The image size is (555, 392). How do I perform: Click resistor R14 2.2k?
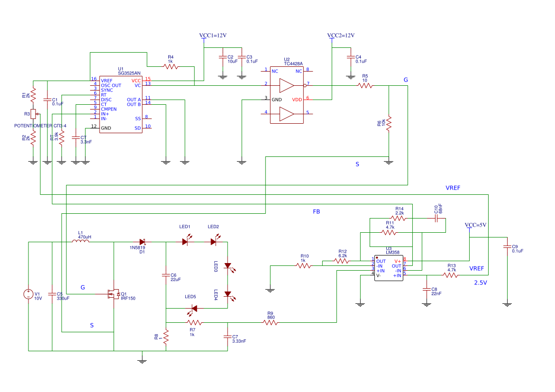(x=399, y=219)
